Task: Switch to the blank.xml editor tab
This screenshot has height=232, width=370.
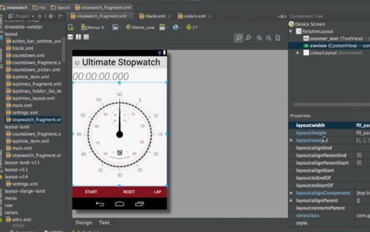Action: pos(155,16)
